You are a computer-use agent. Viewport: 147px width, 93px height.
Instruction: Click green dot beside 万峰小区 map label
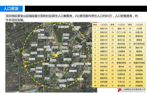click(x=59, y=88)
